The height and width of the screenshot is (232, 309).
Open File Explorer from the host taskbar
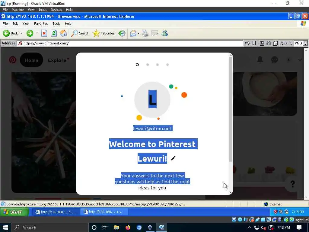coord(117,227)
